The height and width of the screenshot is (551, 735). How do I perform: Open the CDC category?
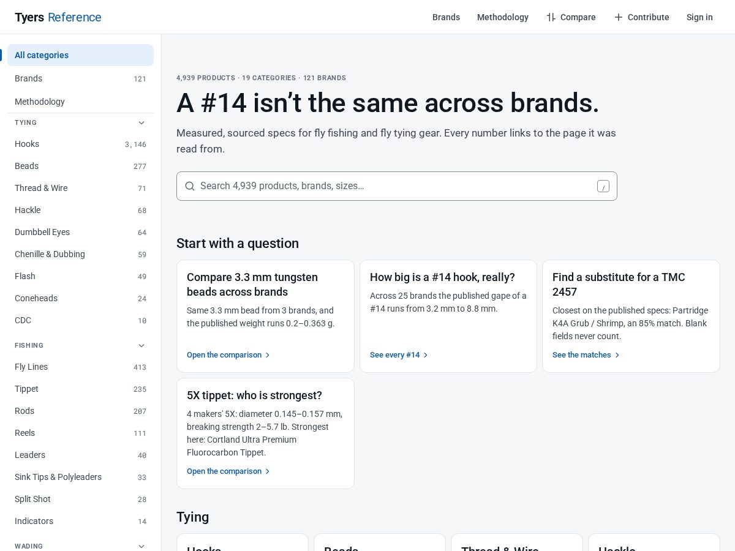80,320
